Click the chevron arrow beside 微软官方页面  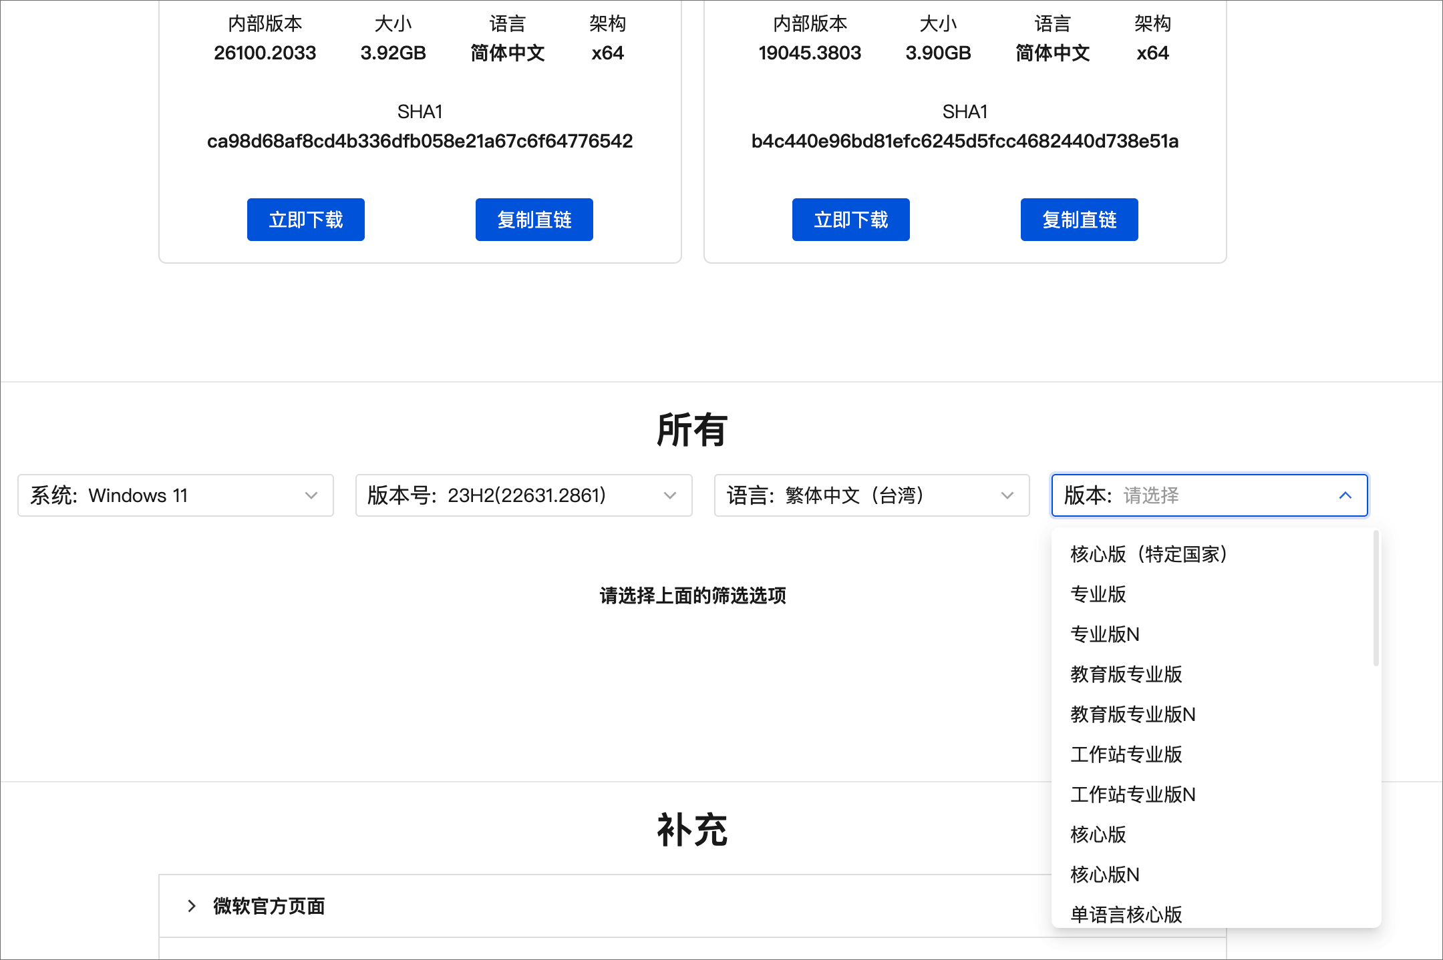coord(192,906)
